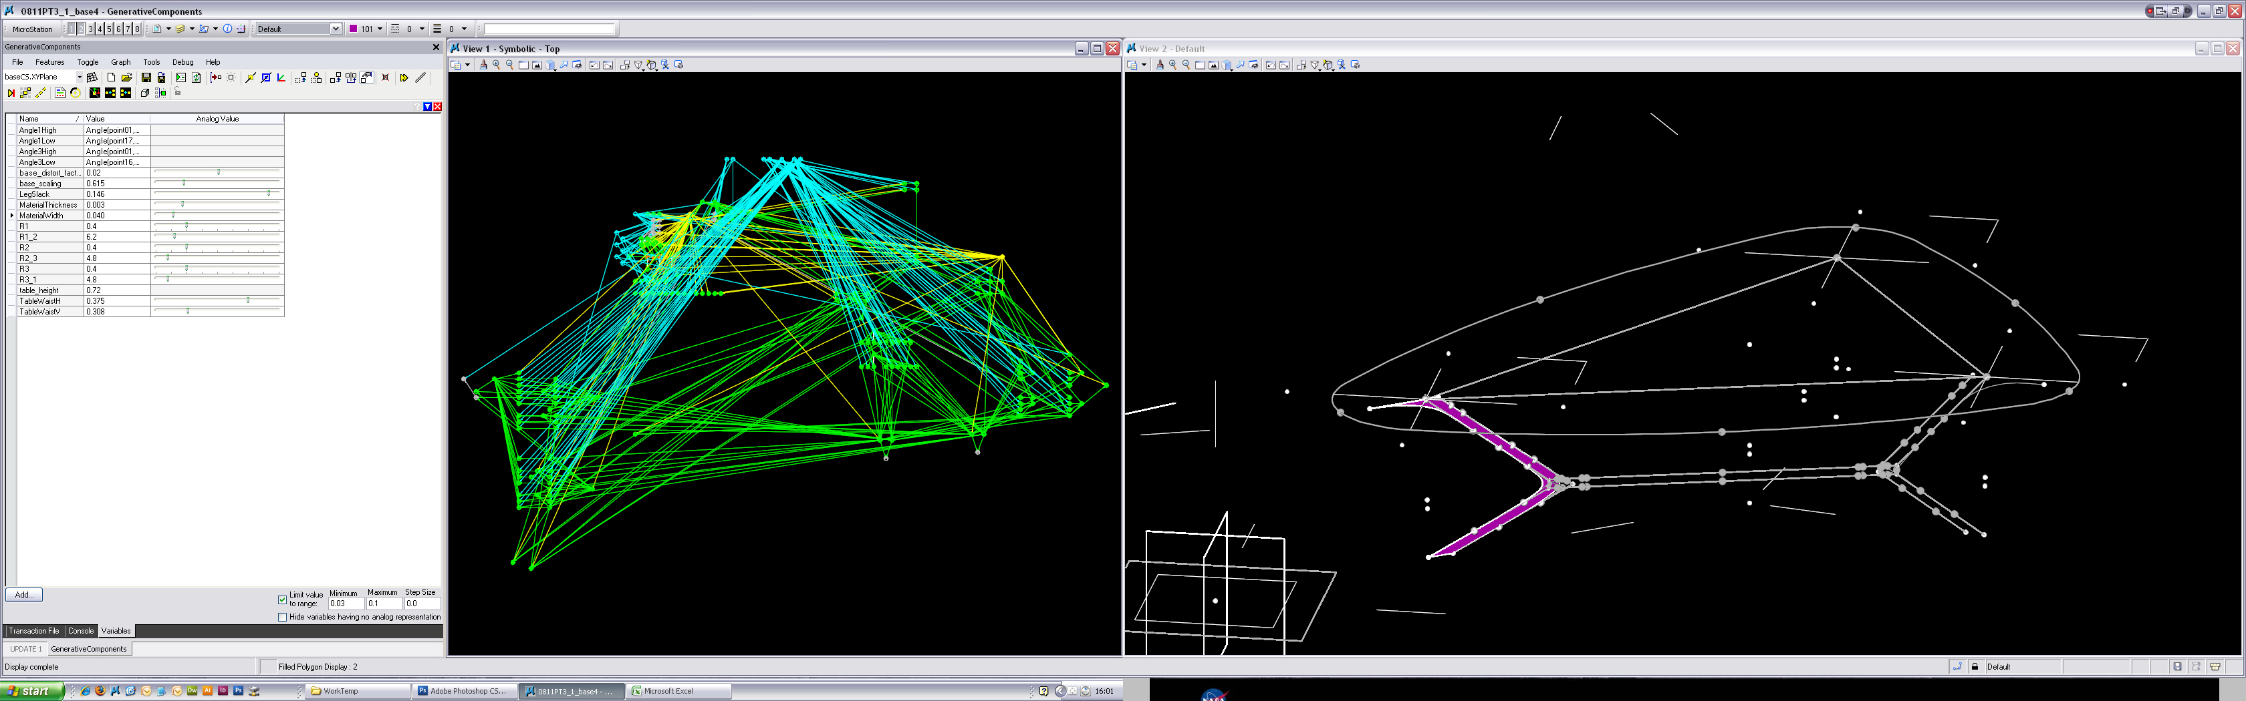Open the Debug menu
This screenshot has width=2246, height=701.
pos(183,62)
